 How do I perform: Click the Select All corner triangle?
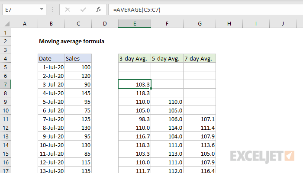[x=7, y=24]
